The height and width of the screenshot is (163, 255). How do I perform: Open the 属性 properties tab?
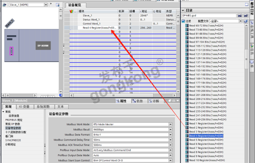tap(122, 101)
